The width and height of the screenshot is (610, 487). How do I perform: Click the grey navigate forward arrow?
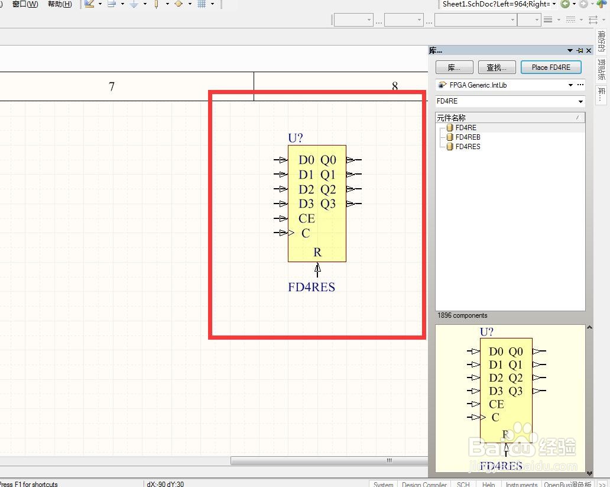(x=583, y=4)
